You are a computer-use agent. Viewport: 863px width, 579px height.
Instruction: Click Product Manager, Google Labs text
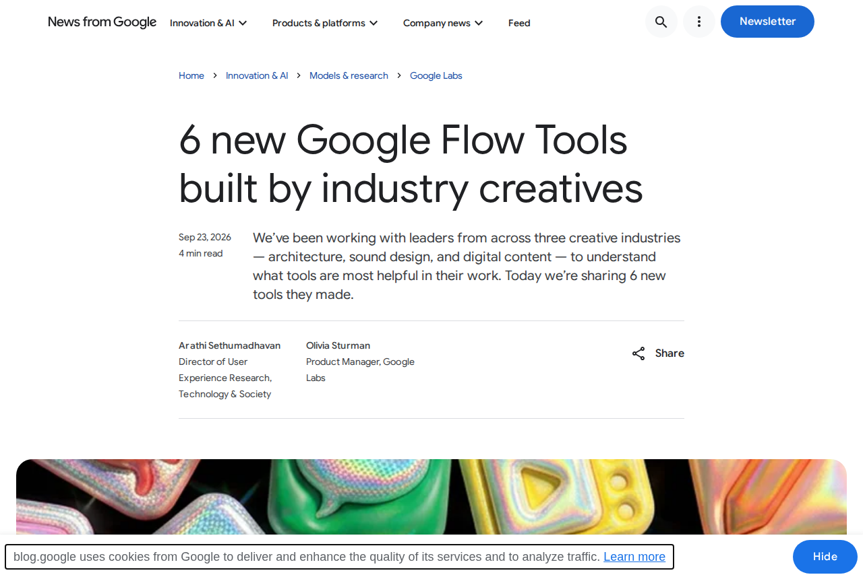pos(360,370)
